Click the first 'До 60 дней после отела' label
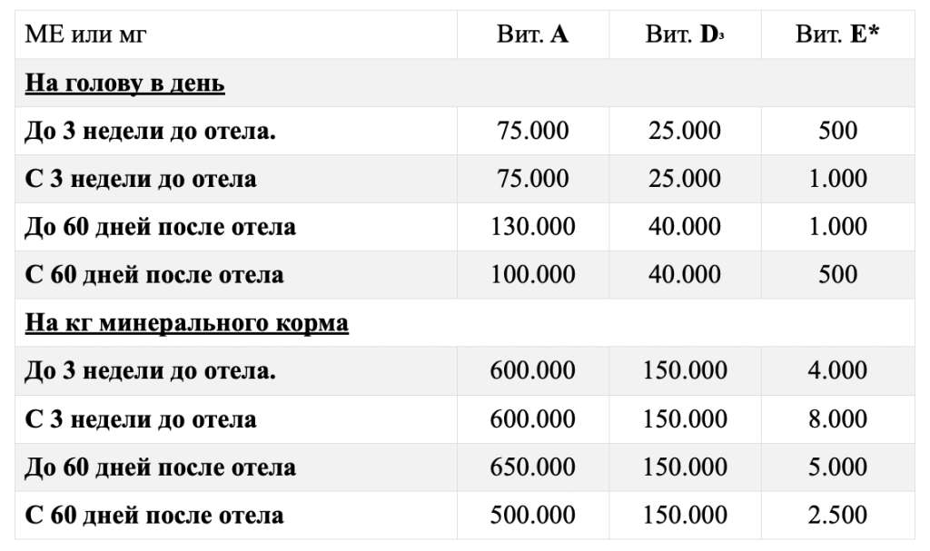 click(x=160, y=227)
